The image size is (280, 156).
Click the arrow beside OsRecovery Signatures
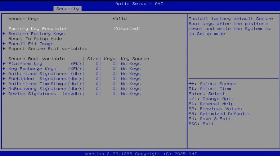4,88
